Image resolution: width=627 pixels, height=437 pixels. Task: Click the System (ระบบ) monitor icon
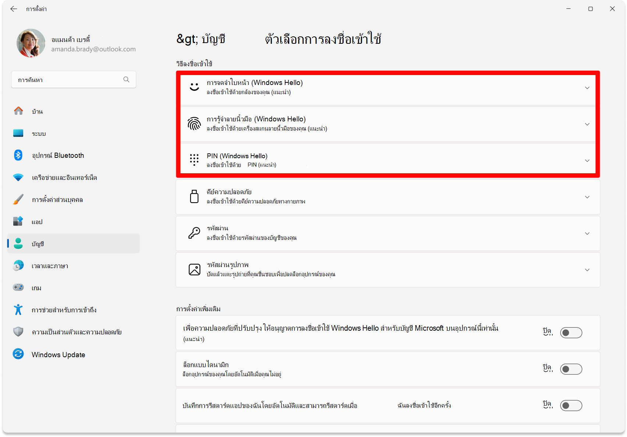pyautogui.click(x=18, y=133)
